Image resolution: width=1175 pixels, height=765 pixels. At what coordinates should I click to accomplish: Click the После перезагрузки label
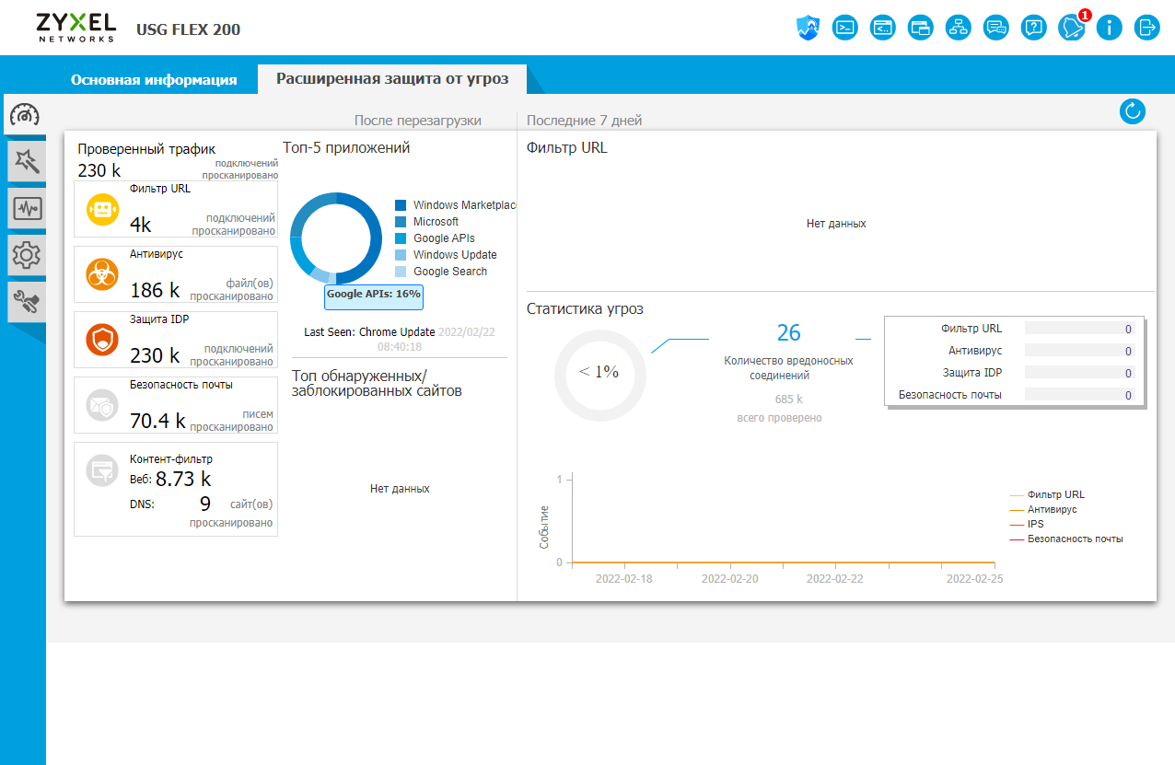[x=418, y=121]
